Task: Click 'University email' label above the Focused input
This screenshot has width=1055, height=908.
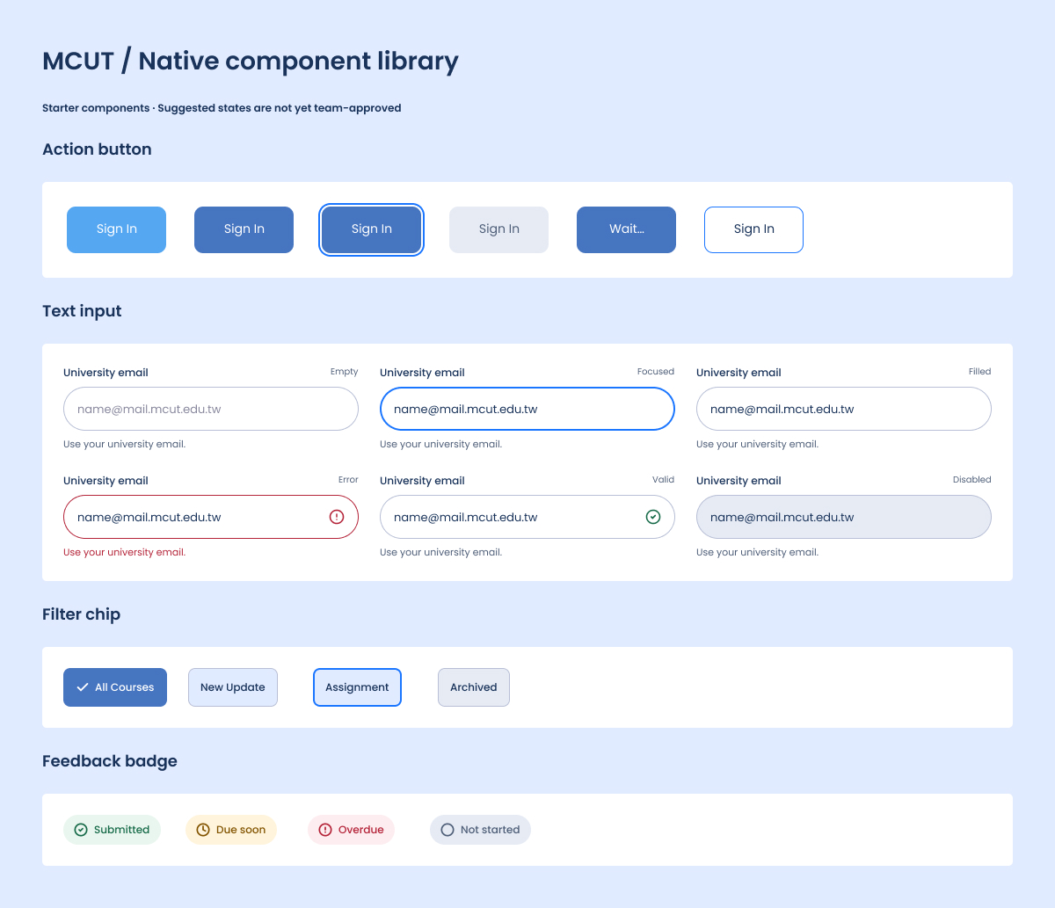Action: (x=422, y=373)
